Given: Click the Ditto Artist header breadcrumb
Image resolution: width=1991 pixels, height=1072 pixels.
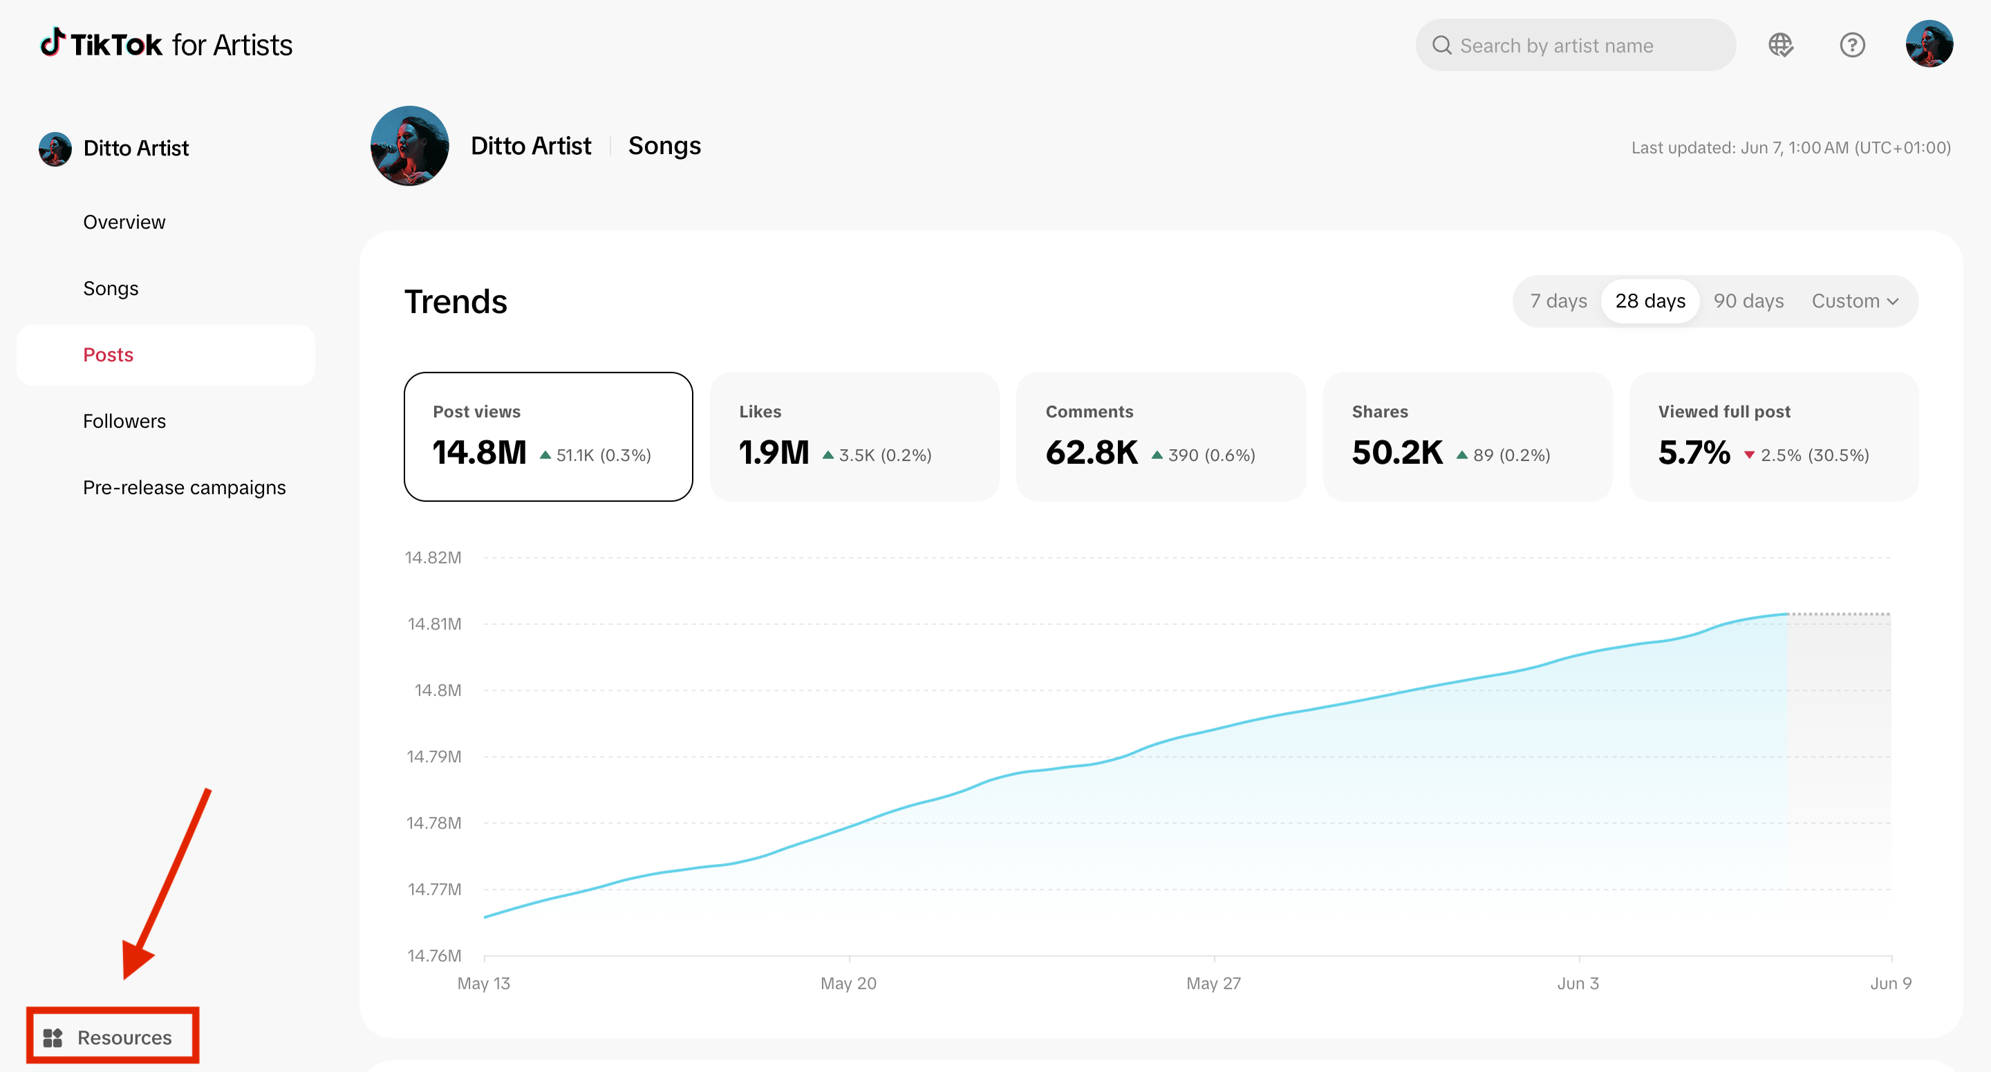Looking at the screenshot, I should [x=531, y=146].
